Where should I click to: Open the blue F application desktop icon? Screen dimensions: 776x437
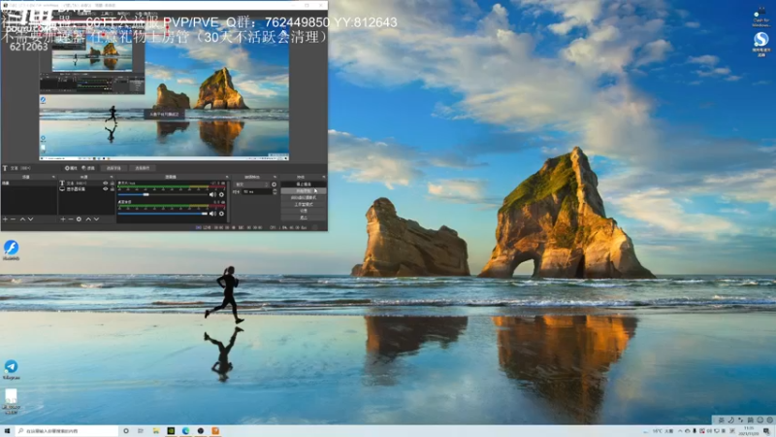tap(11, 250)
